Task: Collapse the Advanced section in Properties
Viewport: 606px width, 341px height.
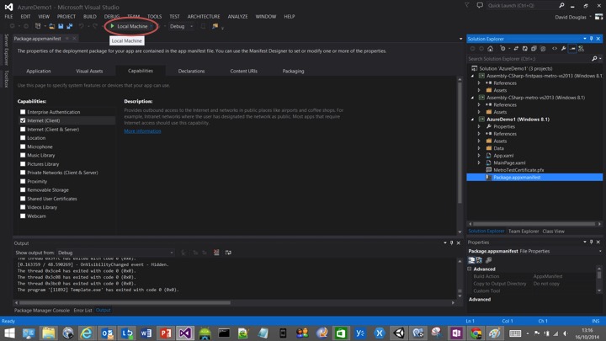Action: point(470,269)
